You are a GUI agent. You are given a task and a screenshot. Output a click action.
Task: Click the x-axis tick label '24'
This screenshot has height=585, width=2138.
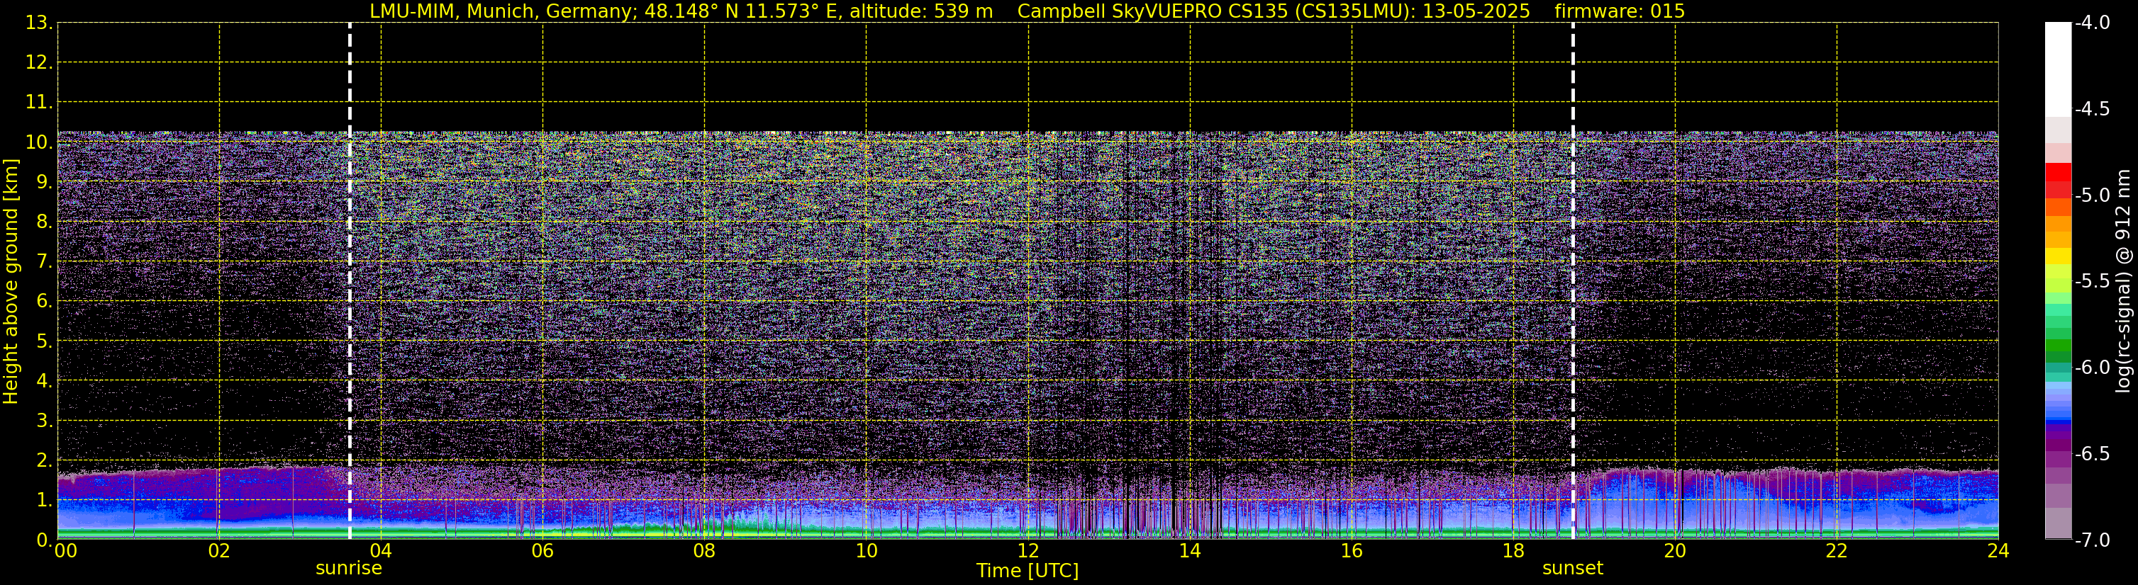click(1998, 551)
